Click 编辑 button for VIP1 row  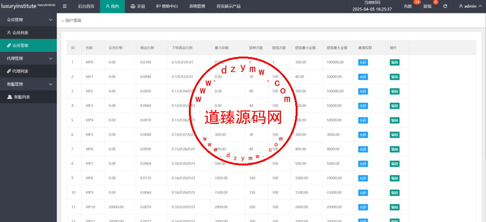tap(394, 77)
